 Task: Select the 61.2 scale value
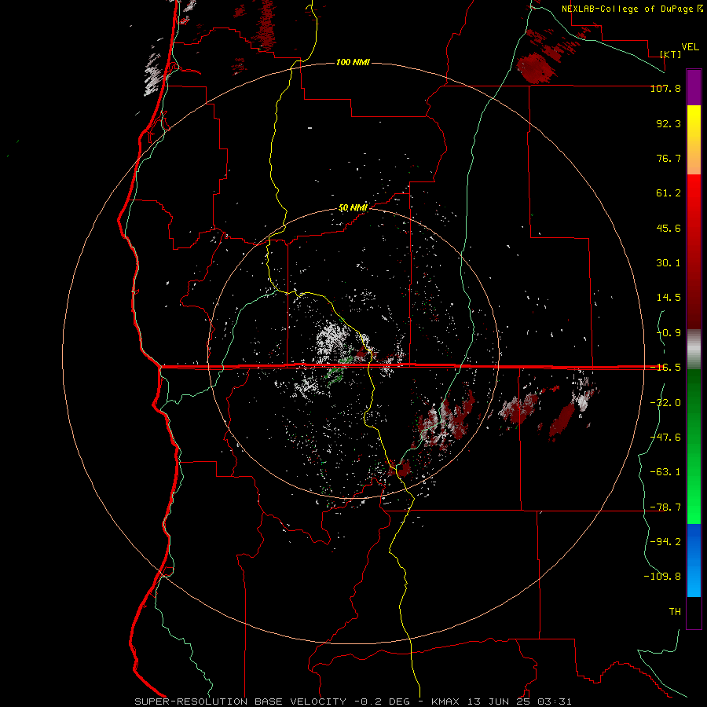click(669, 193)
